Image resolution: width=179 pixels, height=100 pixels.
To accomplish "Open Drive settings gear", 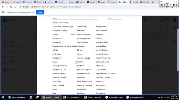I will [x=145, y=20].
